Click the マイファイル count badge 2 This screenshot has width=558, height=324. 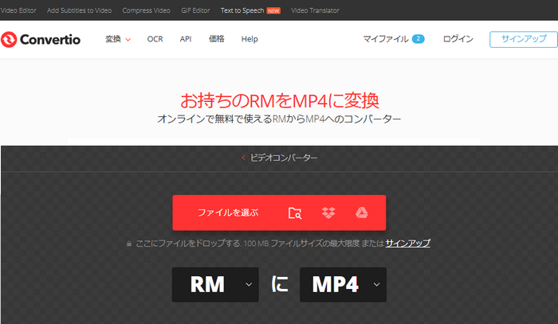(x=418, y=39)
